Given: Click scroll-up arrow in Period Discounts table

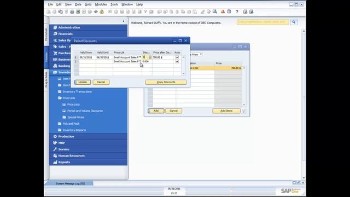Looking at the screenshot, I should (184, 57).
